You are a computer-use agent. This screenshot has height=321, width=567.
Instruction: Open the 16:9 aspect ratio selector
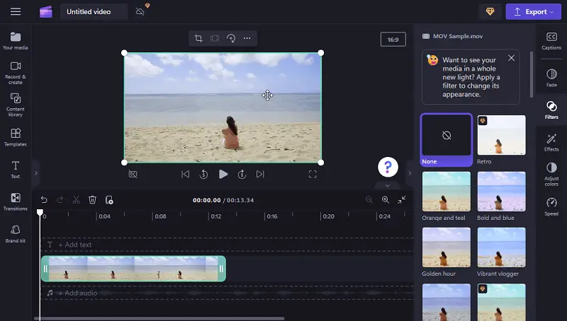pyautogui.click(x=393, y=40)
